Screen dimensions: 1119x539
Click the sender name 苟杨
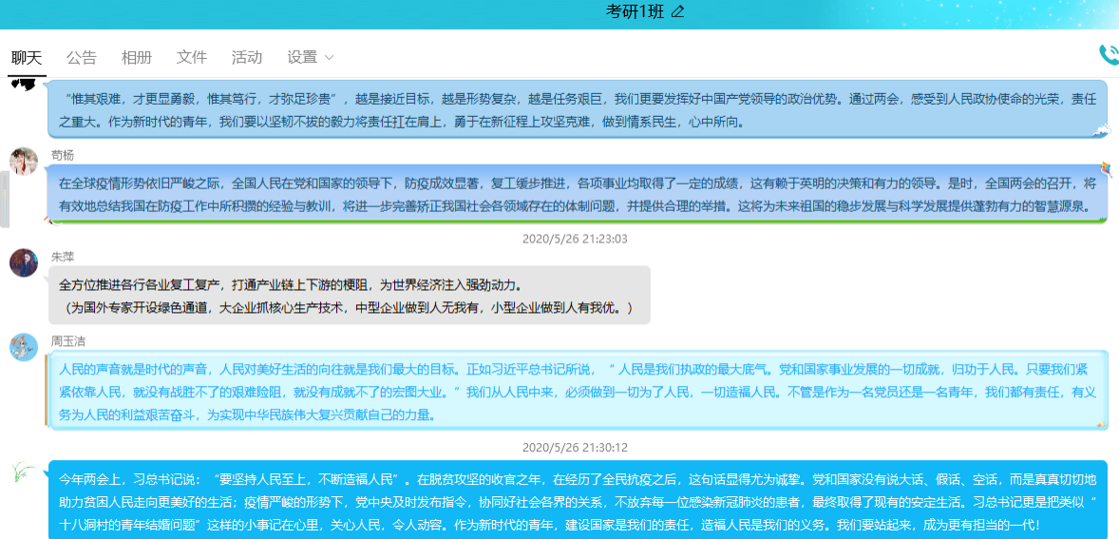(62, 155)
